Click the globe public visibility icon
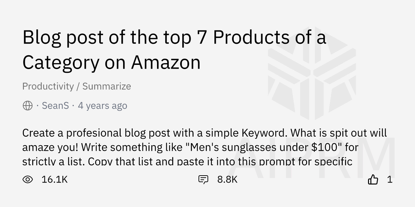This screenshot has height=207, width=415. 28,106
